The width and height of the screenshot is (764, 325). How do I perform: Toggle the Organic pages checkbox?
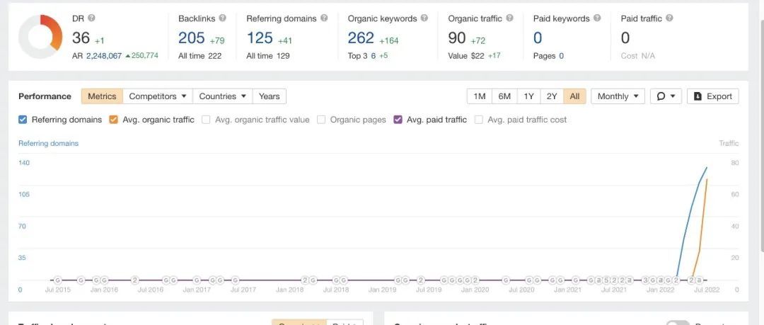click(321, 120)
